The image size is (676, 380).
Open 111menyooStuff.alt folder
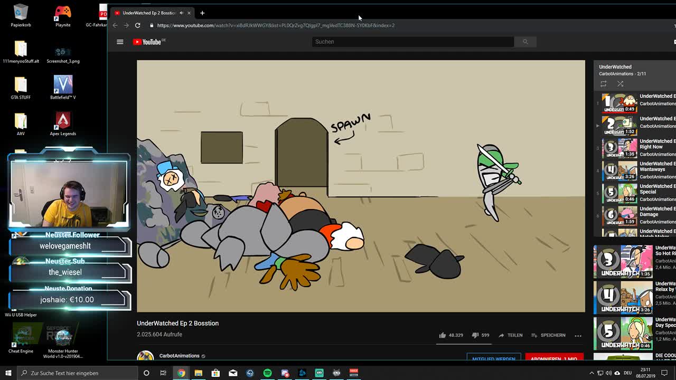click(21, 52)
